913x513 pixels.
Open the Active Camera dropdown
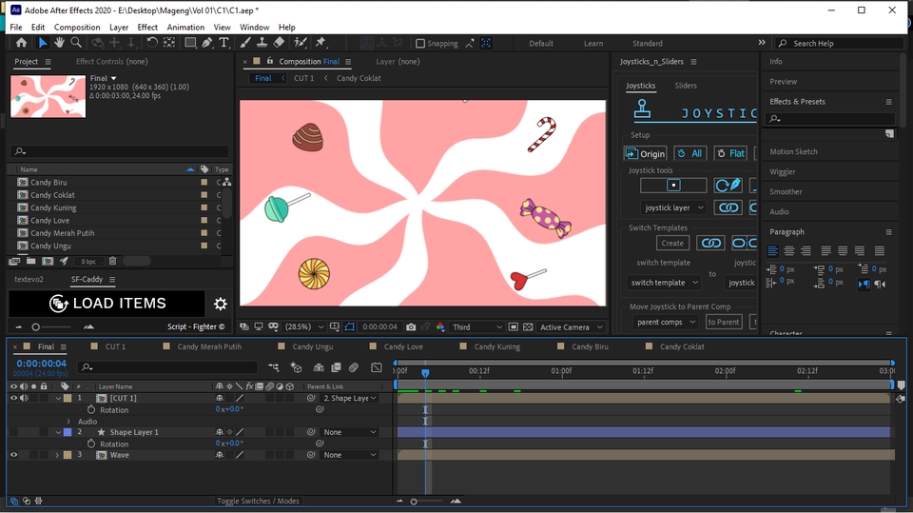571,327
